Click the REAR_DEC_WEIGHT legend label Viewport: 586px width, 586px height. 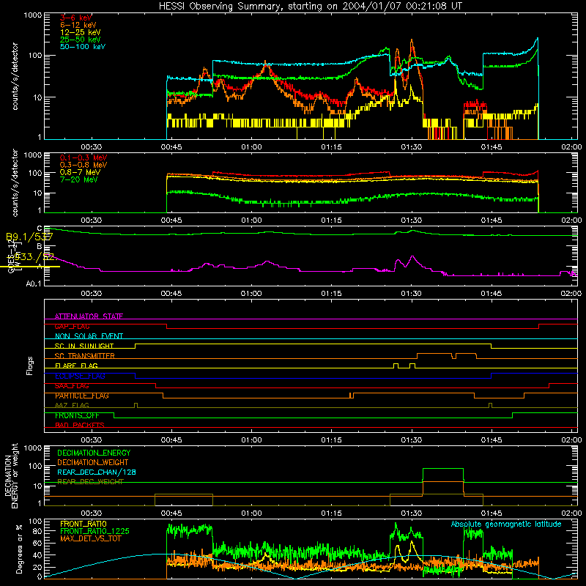click(90, 482)
